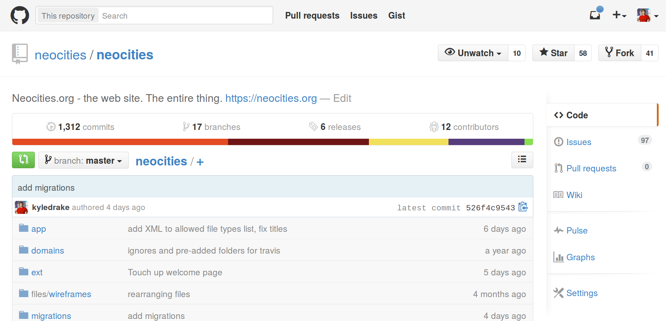
Task: Open the 'add migrations' commit message
Action: pyautogui.click(x=46, y=188)
